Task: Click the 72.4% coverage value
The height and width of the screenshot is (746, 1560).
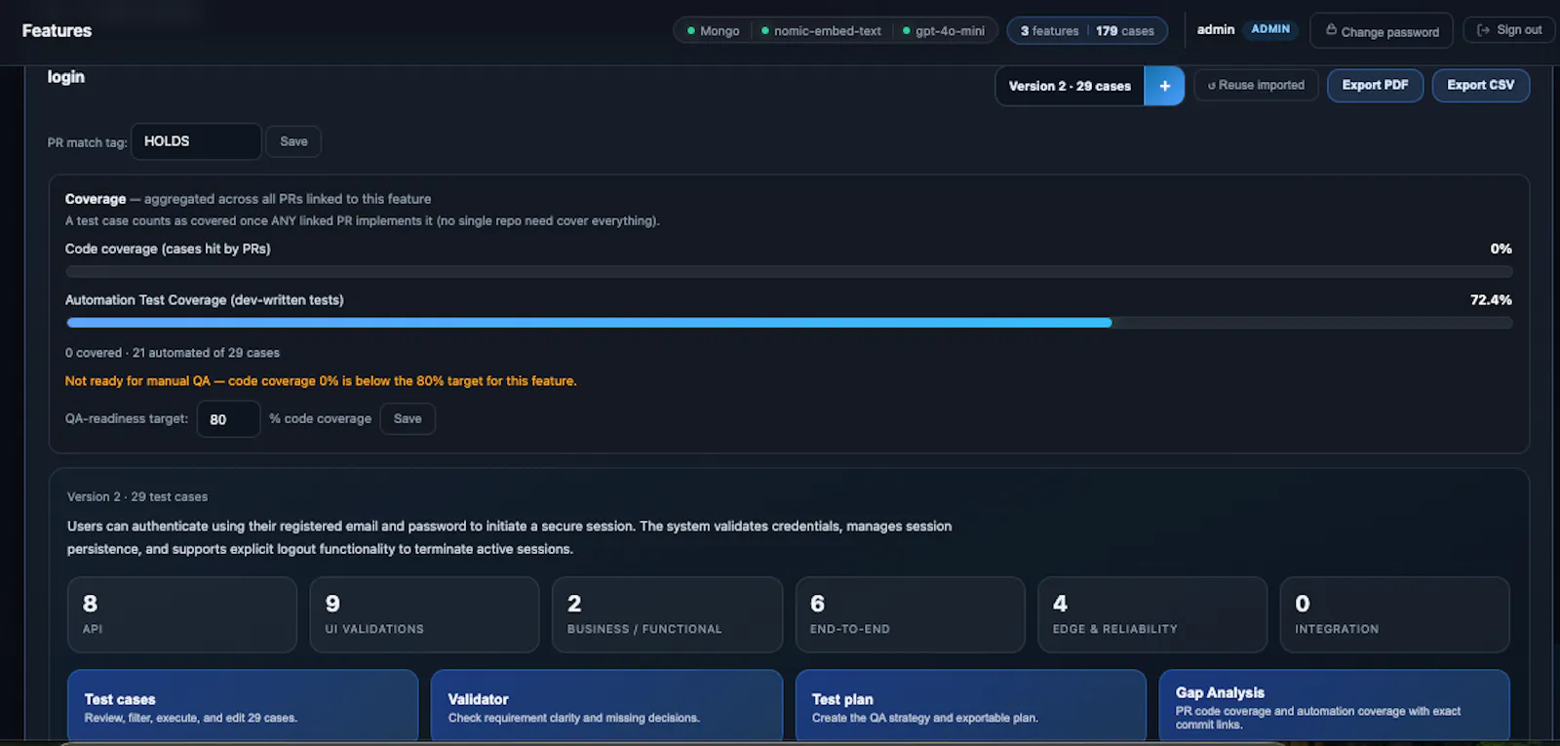Action: 1491,300
